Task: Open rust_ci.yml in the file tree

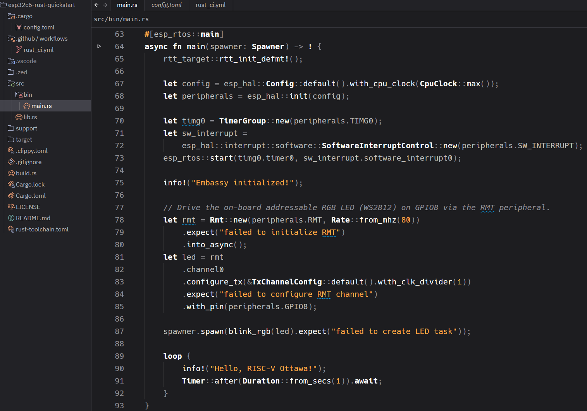Action: pyautogui.click(x=46, y=50)
